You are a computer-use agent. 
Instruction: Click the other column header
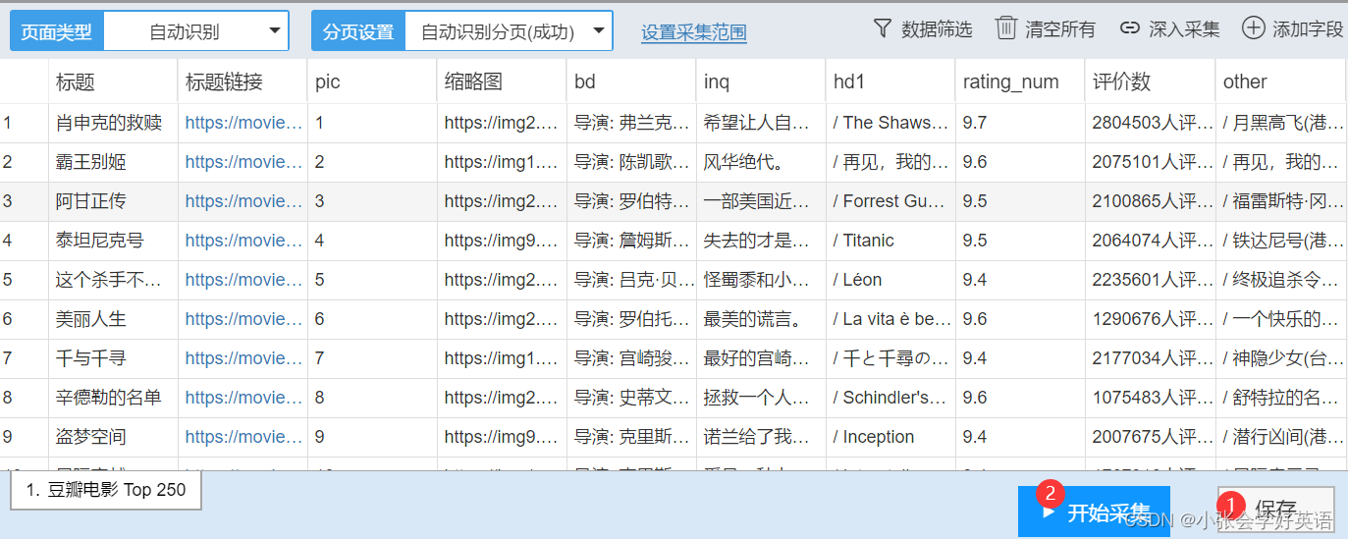pos(1280,81)
